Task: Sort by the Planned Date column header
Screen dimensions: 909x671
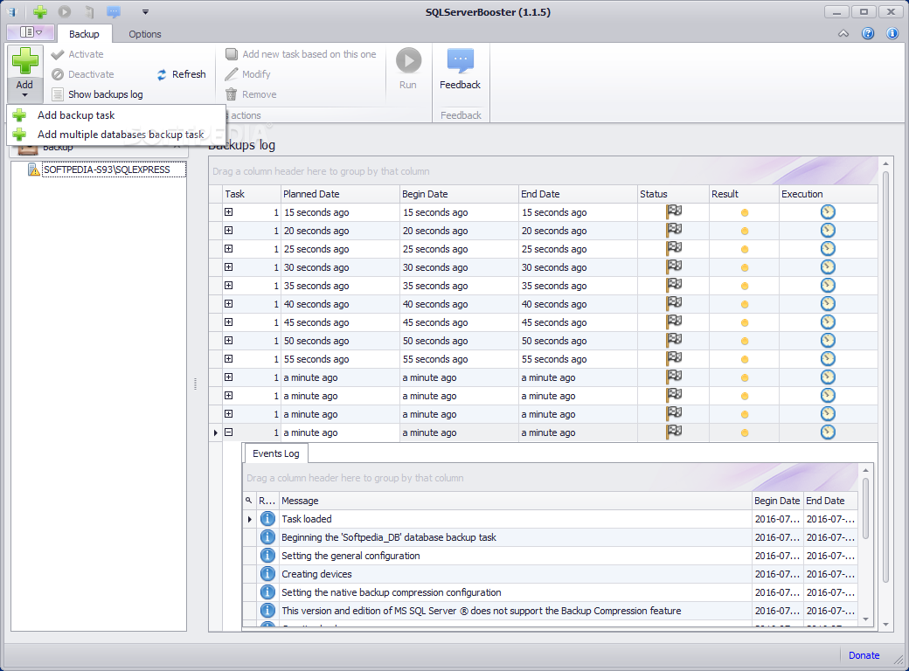Action: pyautogui.click(x=340, y=194)
